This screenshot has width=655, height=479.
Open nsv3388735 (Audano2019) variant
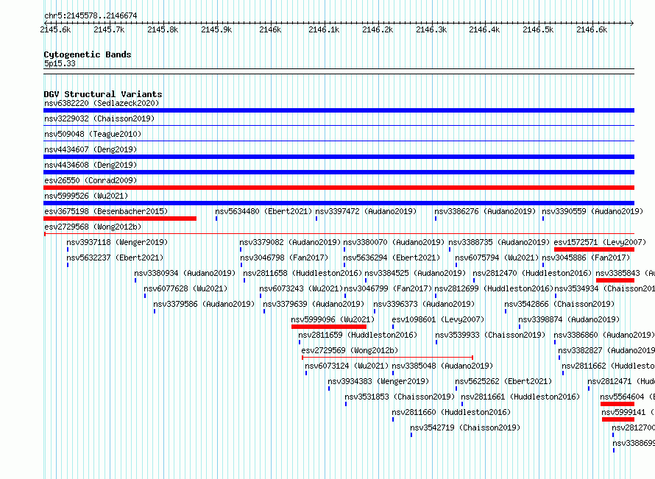pos(499,242)
